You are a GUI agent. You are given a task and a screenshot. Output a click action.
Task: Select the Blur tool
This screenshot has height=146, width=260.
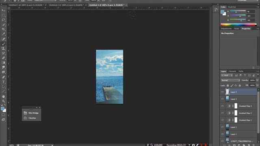point(3,67)
